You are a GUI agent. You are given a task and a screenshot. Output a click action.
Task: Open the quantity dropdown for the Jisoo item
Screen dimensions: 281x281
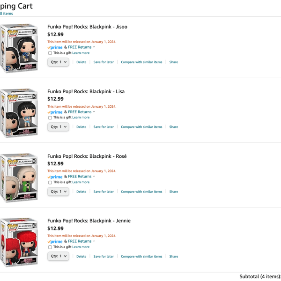click(x=59, y=62)
